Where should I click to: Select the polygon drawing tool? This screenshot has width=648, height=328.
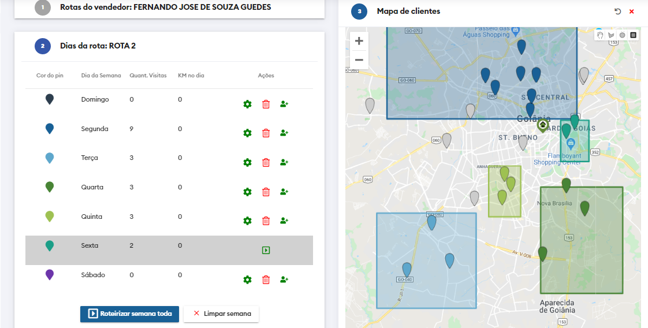click(x=611, y=35)
